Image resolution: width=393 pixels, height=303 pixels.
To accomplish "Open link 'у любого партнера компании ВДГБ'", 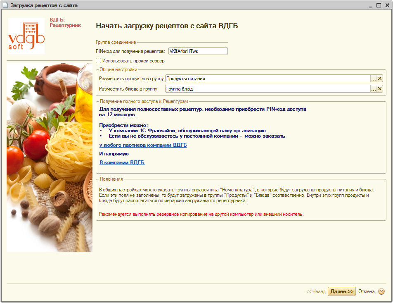I will tap(143, 145).
